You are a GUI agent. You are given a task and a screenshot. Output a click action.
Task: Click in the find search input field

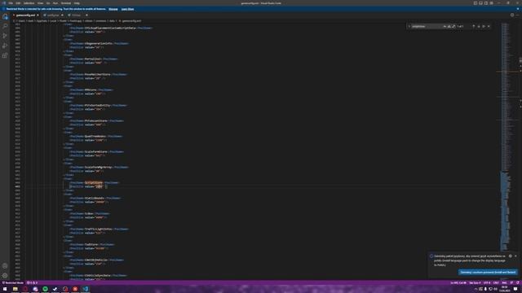(427, 26)
